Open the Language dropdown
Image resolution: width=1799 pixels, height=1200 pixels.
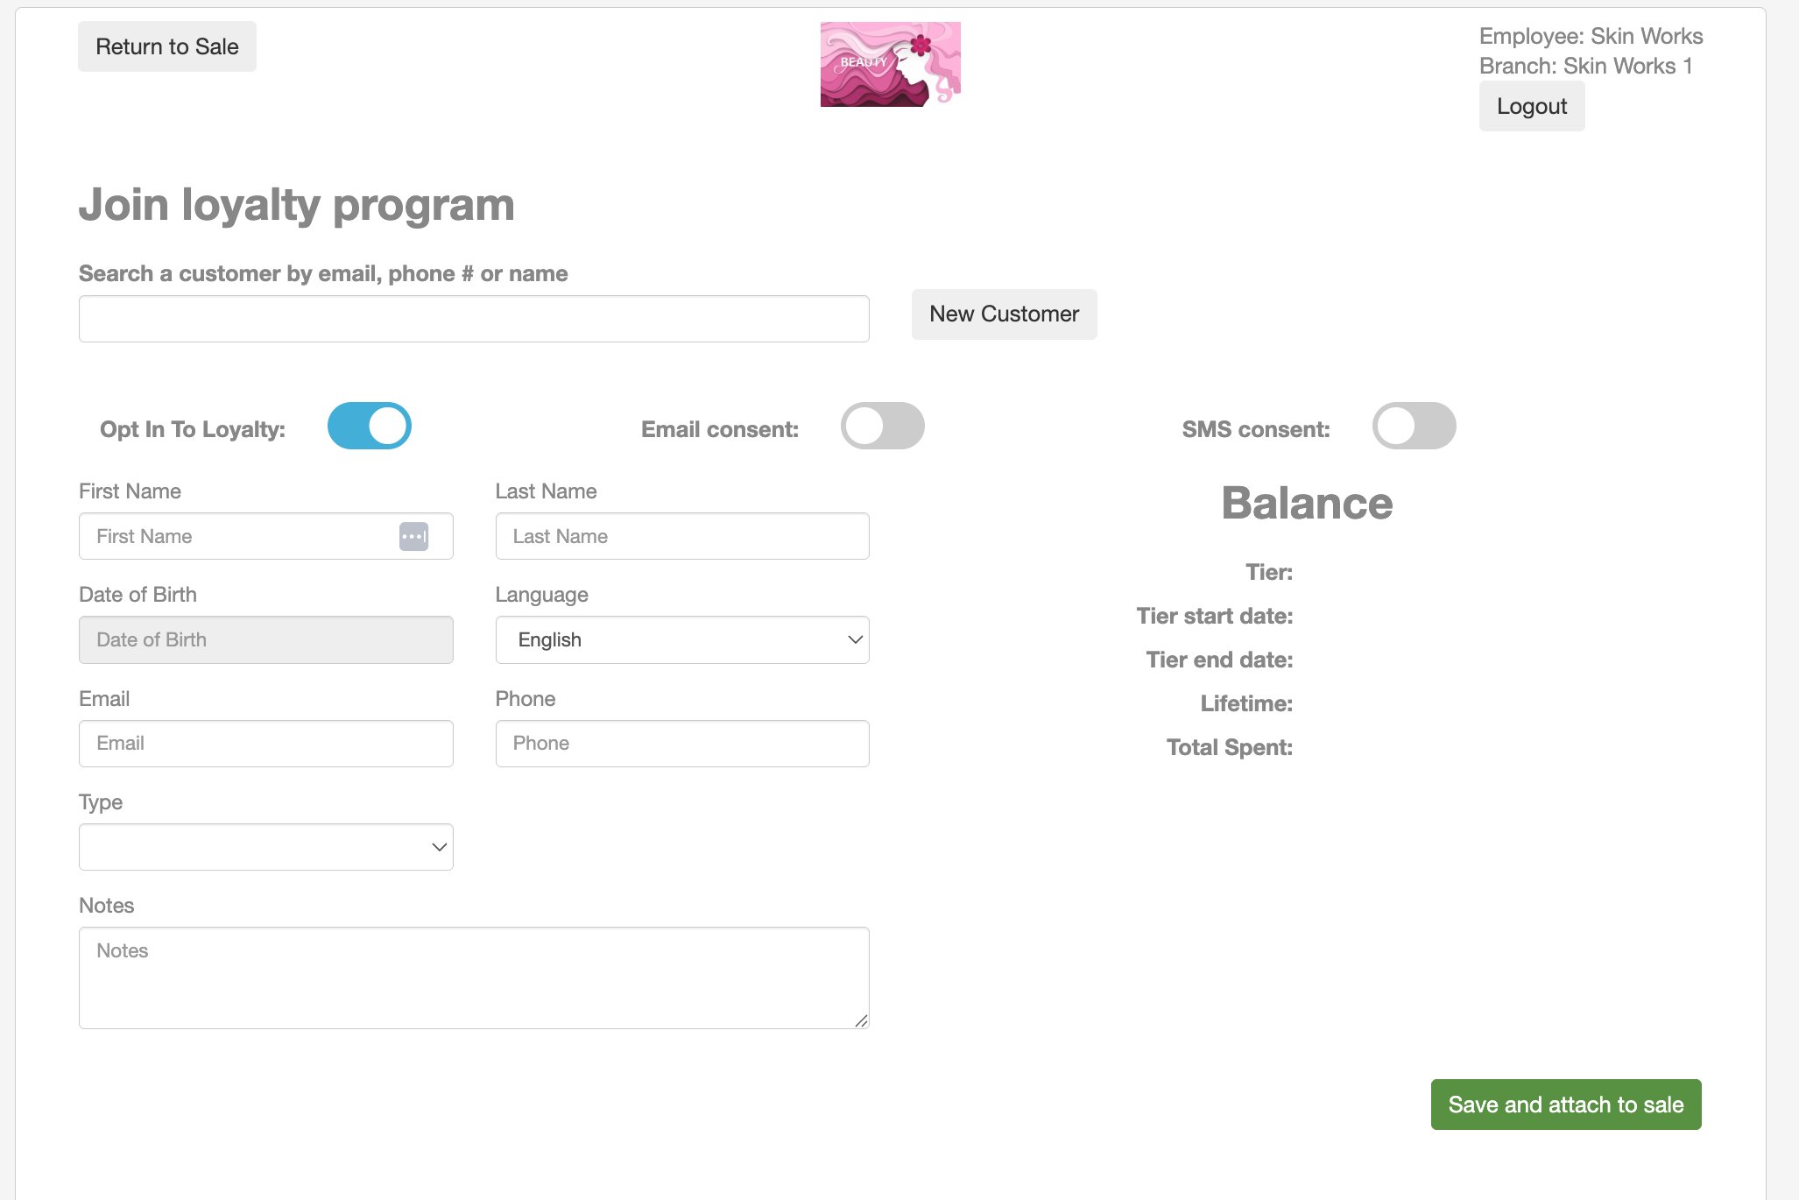[x=681, y=640]
